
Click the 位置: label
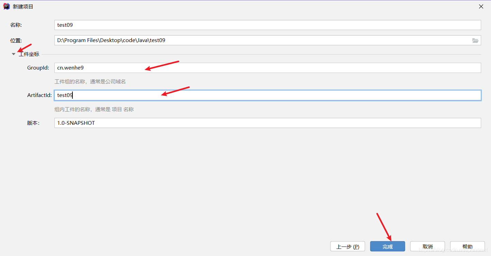click(x=16, y=41)
